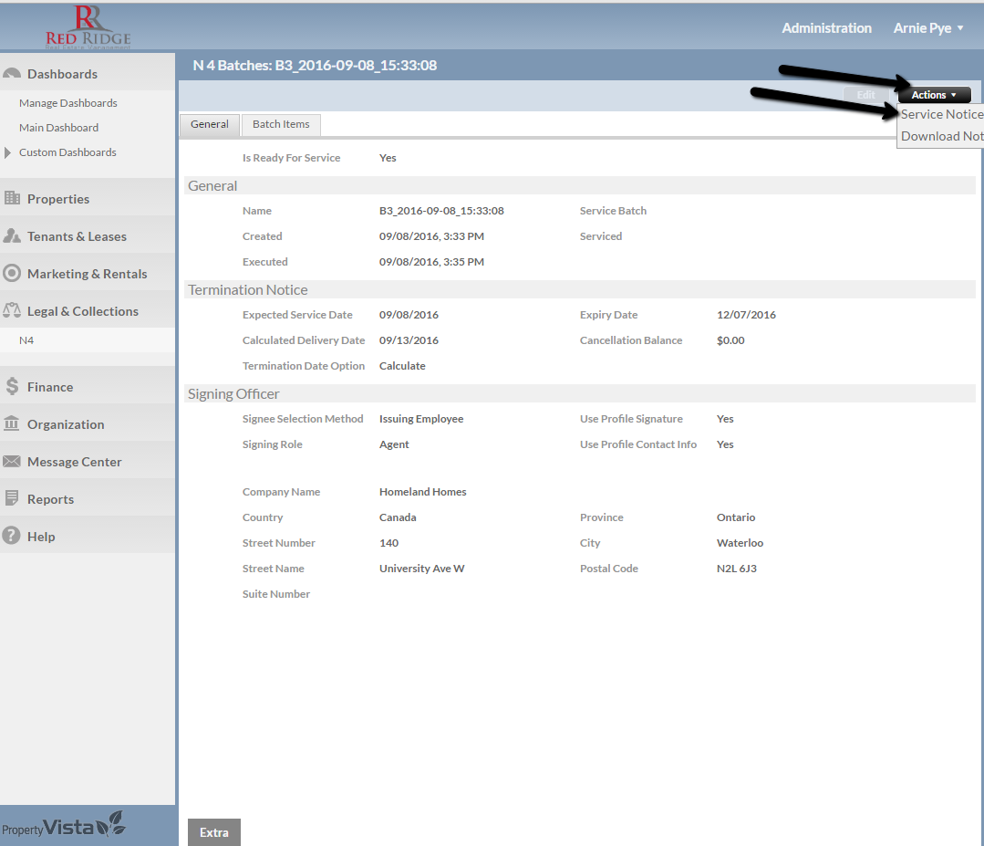Open the Actions dropdown button
This screenshot has height=846, width=984.
934,95
